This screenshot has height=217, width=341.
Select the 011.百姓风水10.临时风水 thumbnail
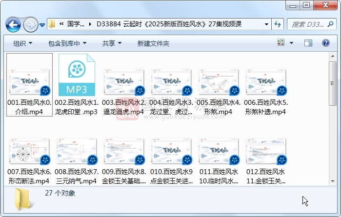point(219,152)
